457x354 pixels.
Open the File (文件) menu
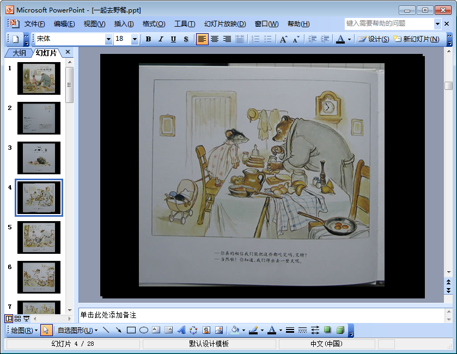pos(34,24)
